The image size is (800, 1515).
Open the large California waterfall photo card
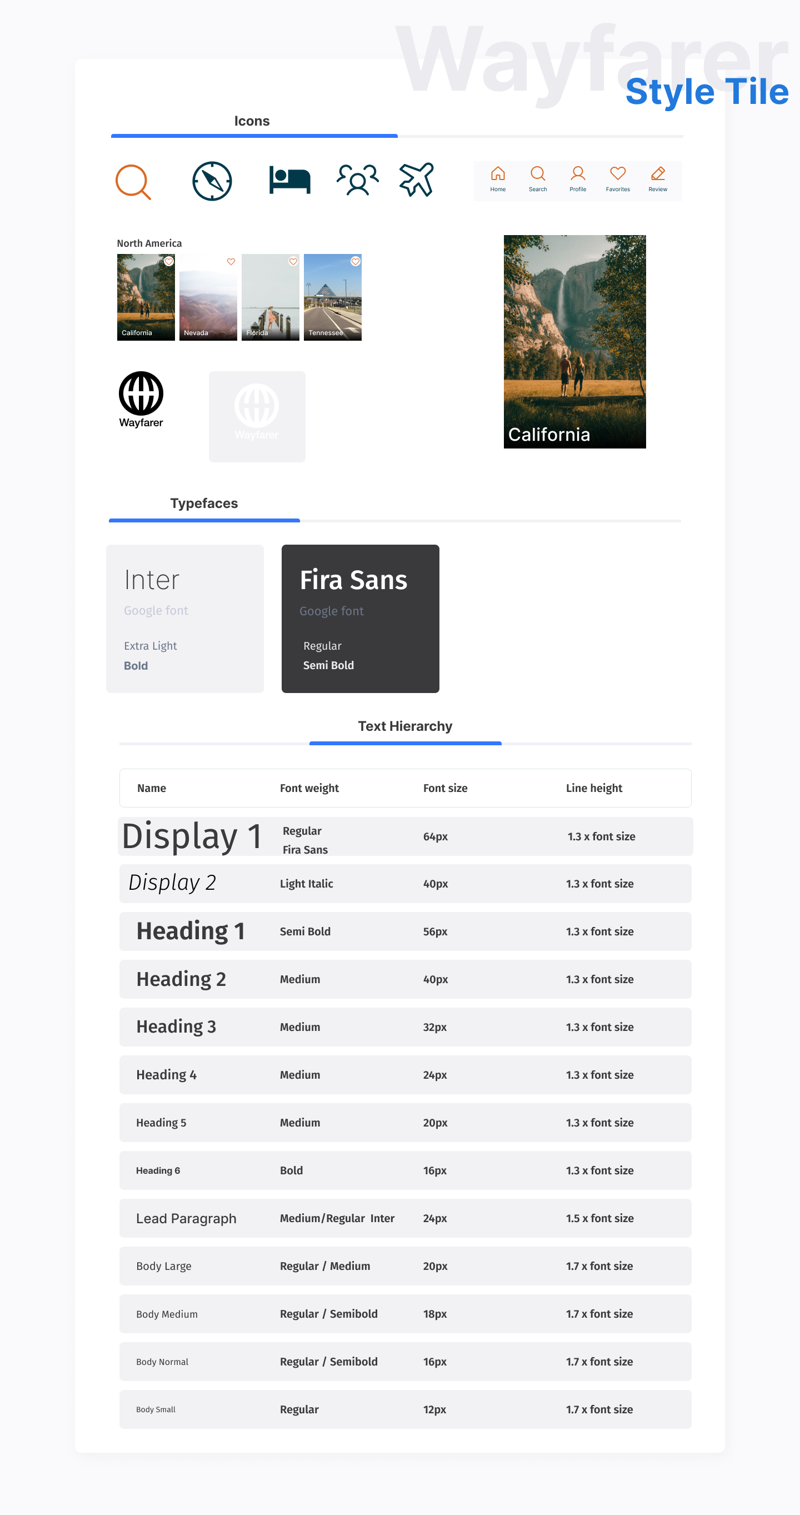pyautogui.click(x=575, y=342)
